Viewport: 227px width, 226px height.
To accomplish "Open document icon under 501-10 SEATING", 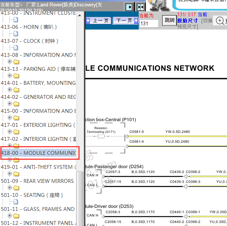I will [x=16, y=201].
